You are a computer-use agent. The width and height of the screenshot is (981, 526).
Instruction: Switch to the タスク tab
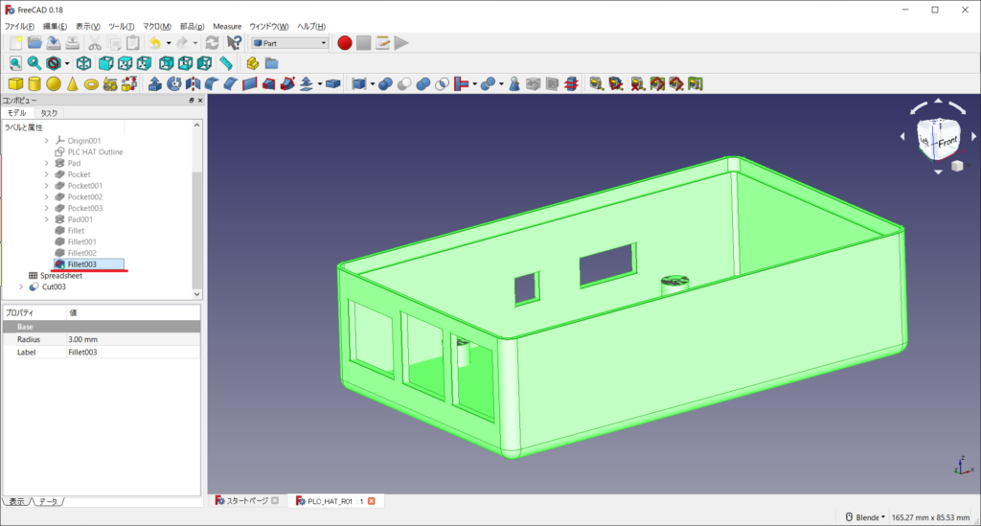49,113
